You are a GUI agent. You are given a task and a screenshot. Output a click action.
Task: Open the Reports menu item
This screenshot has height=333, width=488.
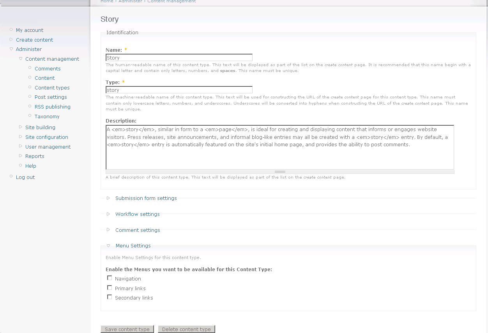click(35, 156)
